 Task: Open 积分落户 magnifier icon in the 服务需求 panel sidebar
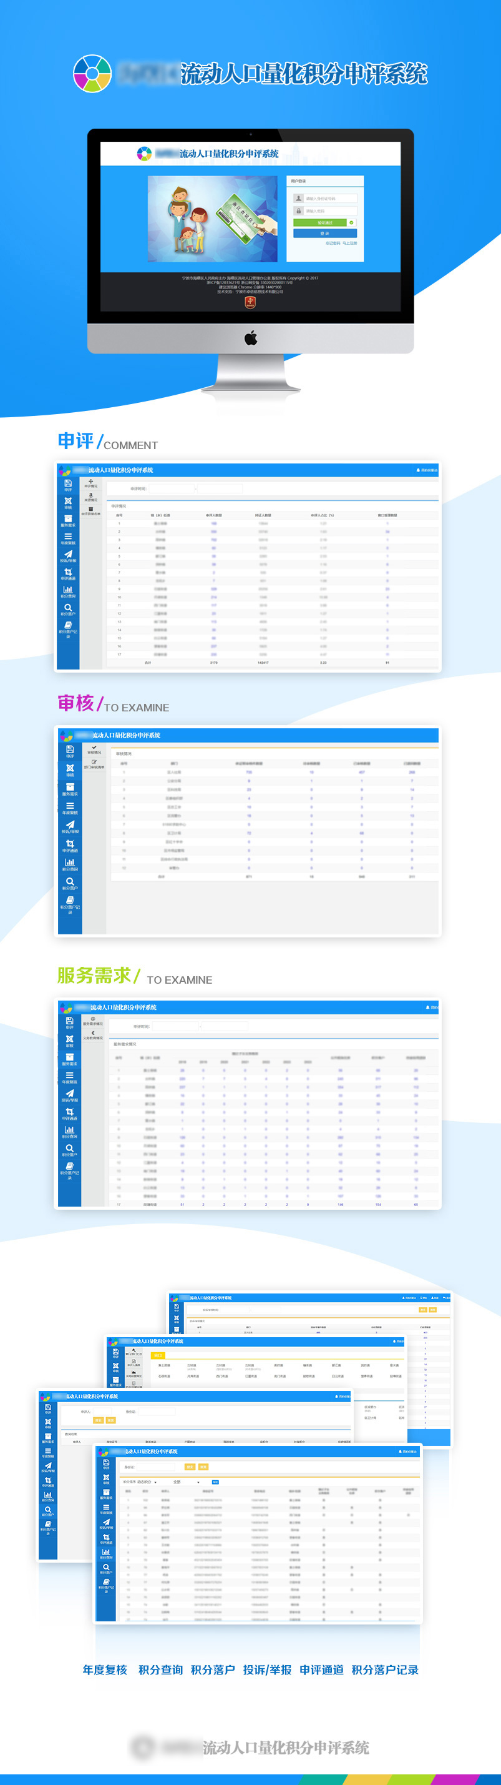pyautogui.click(x=69, y=1148)
